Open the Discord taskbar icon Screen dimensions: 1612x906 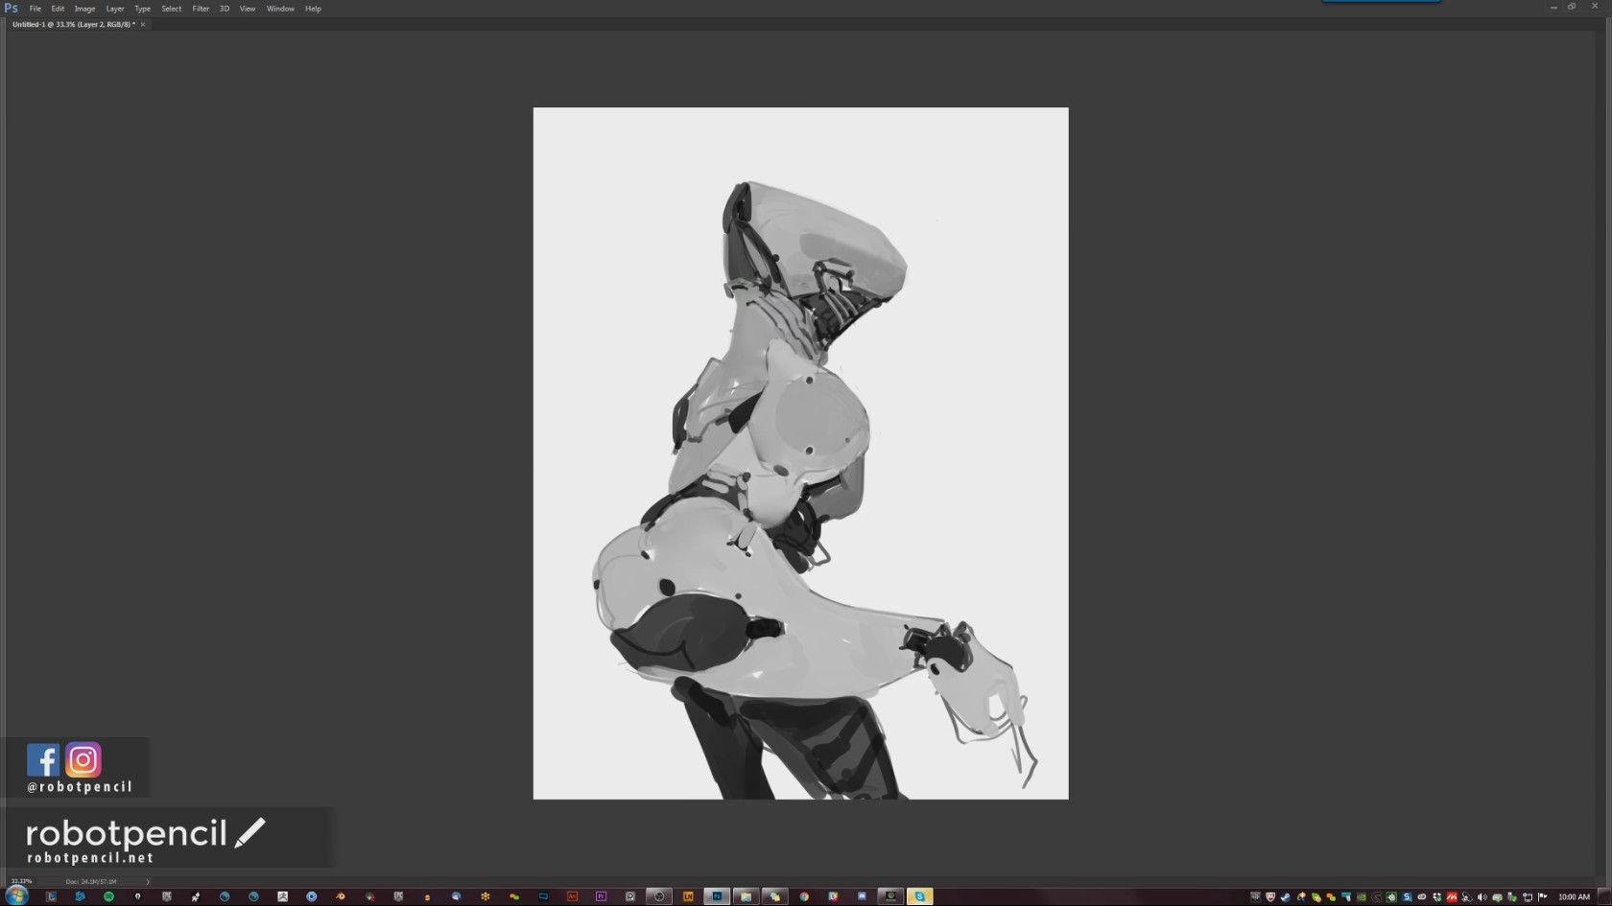[862, 896]
